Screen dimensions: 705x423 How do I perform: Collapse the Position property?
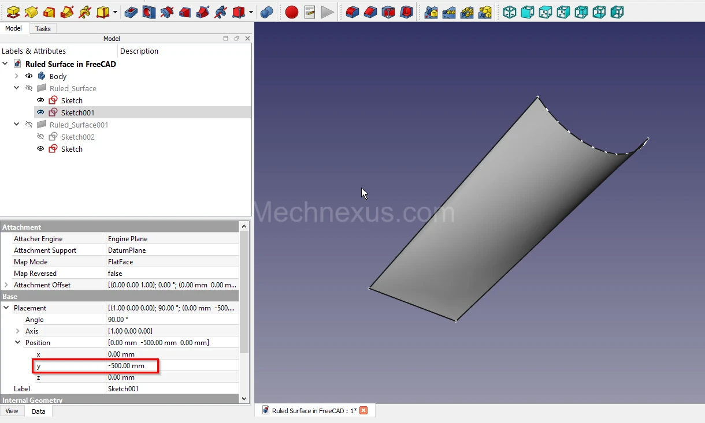[x=18, y=342]
